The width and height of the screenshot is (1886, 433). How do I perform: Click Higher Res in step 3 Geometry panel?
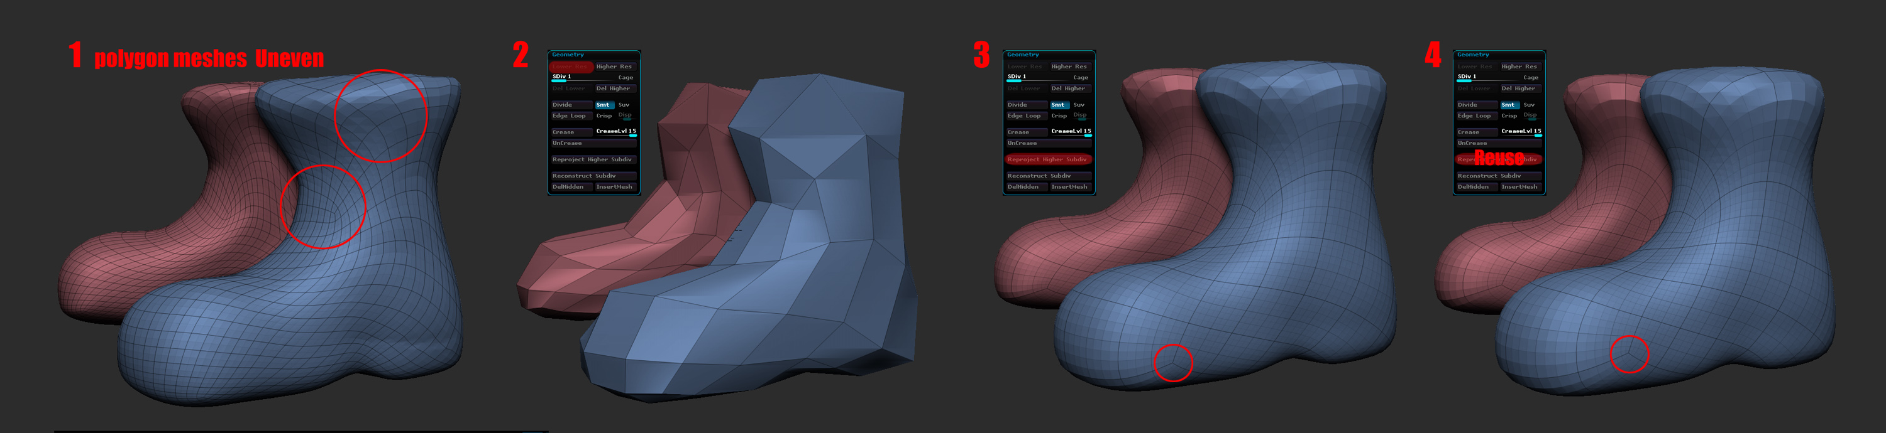coord(1072,67)
